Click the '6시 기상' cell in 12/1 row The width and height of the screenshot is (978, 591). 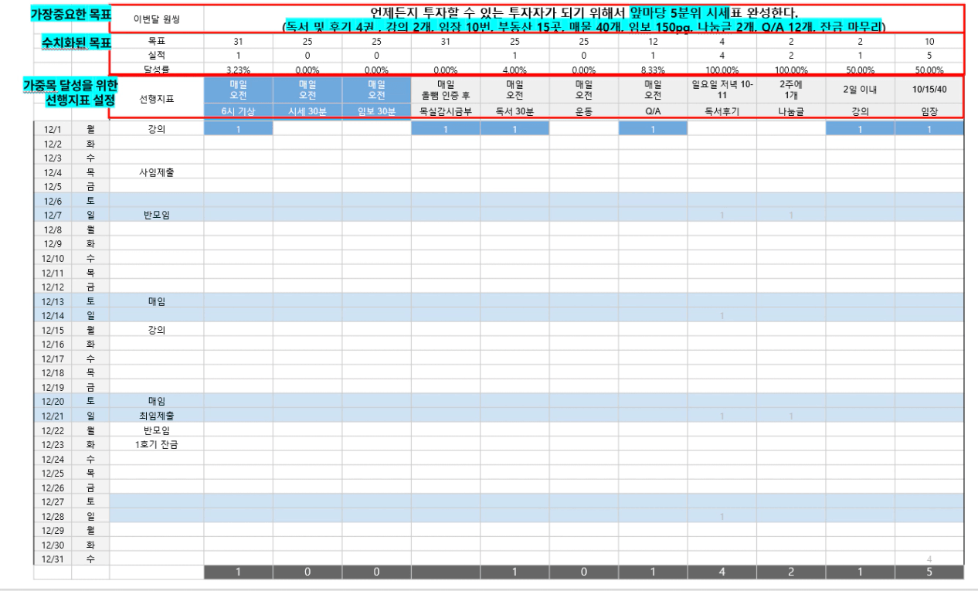(238, 129)
